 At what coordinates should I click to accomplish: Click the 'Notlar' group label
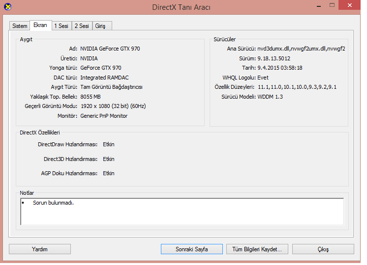[27, 193]
